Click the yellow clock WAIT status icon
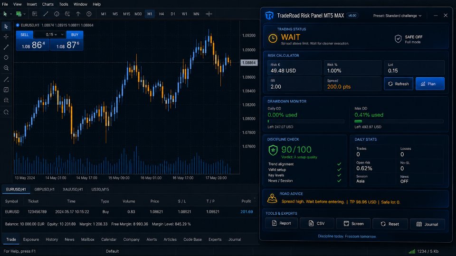 click(x=273, y=38)
